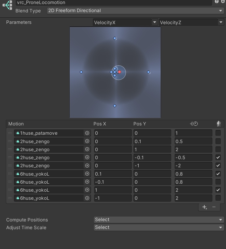
Task: Click the Parameters label
Action: (19, 22)
